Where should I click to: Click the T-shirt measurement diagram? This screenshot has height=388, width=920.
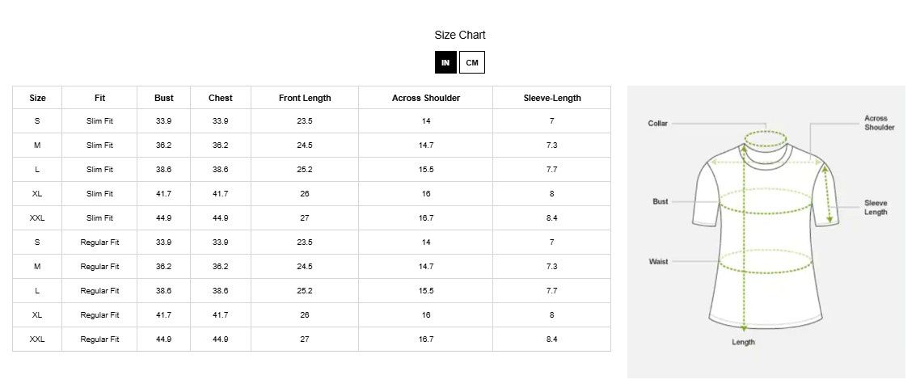[x=766, y=232]
